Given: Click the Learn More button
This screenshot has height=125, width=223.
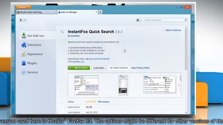Looking at the screenshot, I should 99,68.
